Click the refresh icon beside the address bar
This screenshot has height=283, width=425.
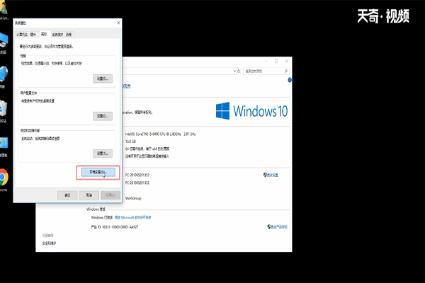point(238,72)
